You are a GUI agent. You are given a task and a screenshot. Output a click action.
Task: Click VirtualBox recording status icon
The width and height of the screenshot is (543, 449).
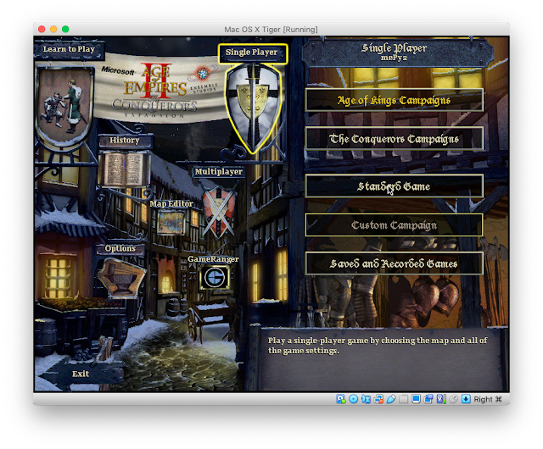tap(428, 399)
